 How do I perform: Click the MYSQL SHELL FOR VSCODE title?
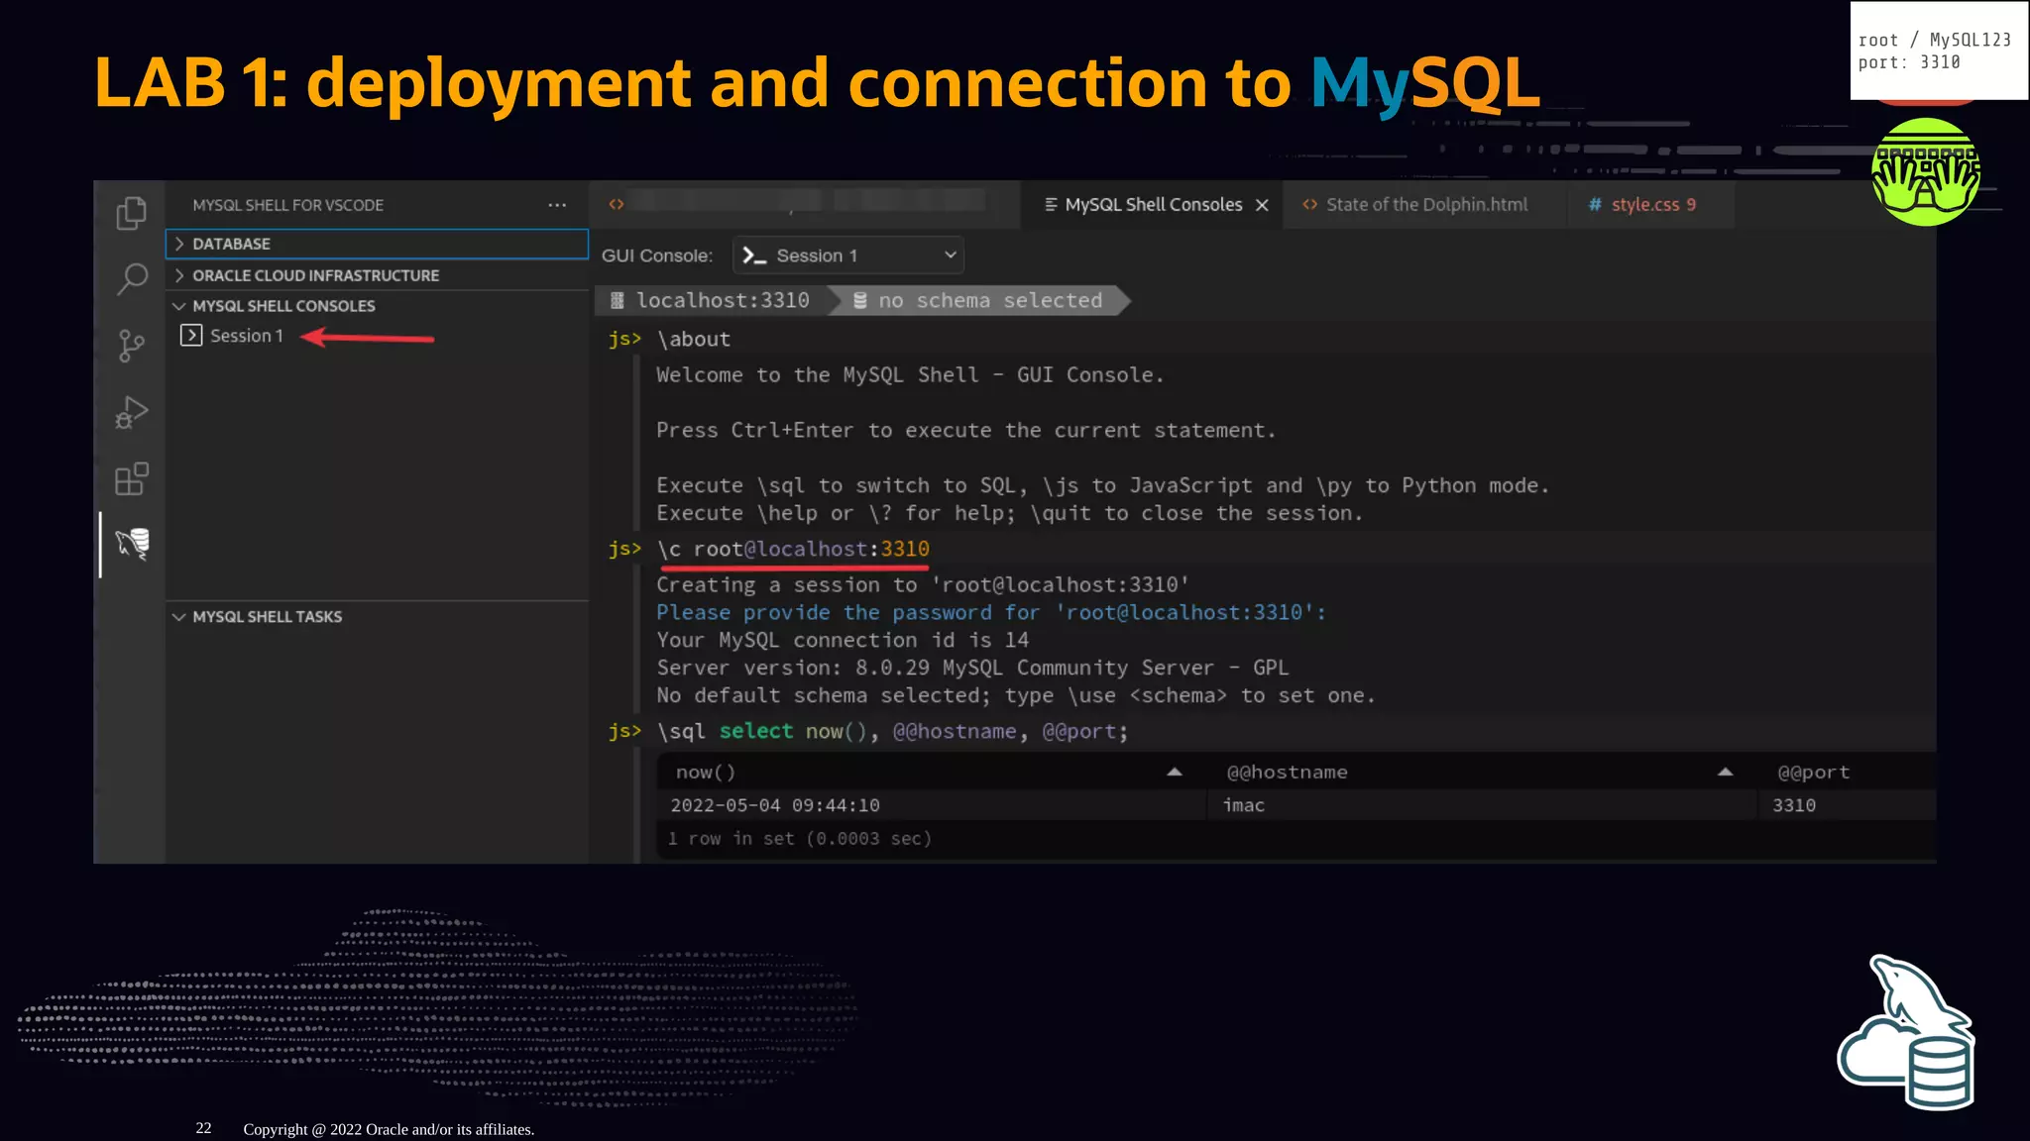[x=287, y=205]
